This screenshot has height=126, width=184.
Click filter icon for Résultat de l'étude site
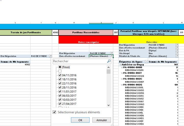pyautogui.click(x=177, y=56)
